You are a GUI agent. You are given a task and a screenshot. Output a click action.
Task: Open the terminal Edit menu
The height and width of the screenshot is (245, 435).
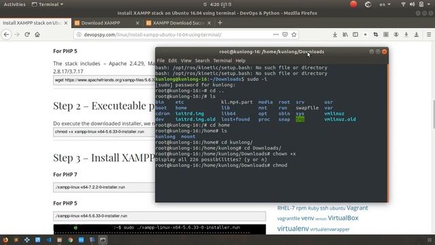[x=172, y=61]
